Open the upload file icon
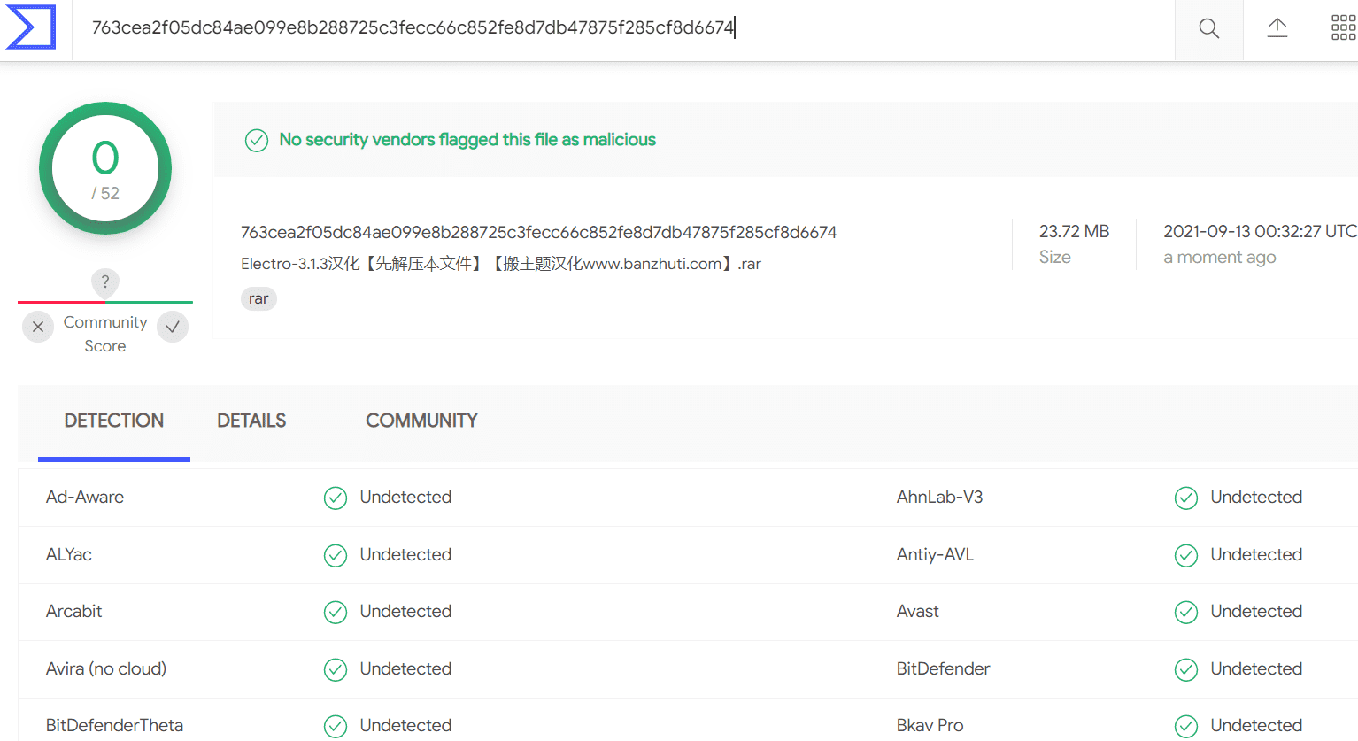 tap(1277, 28)
